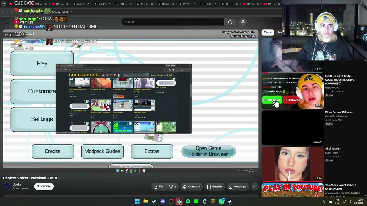Viewport: 367px width, 206px height.
Task: Open 'This Video is a PLAYABLE' title
Action: click(341, 187)
